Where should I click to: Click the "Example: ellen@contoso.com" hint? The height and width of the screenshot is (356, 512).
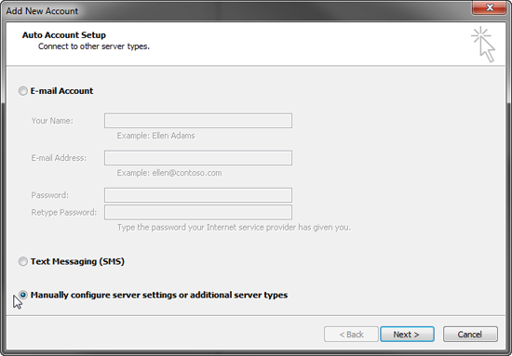click(169, 173)
